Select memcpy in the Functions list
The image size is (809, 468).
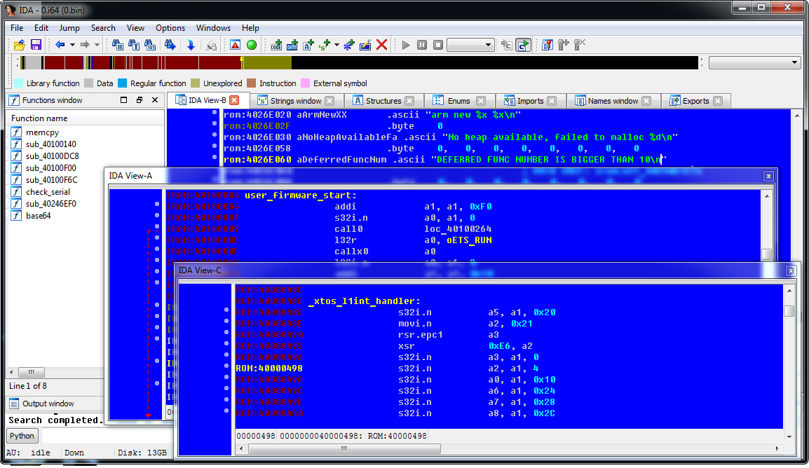[42, 132]
